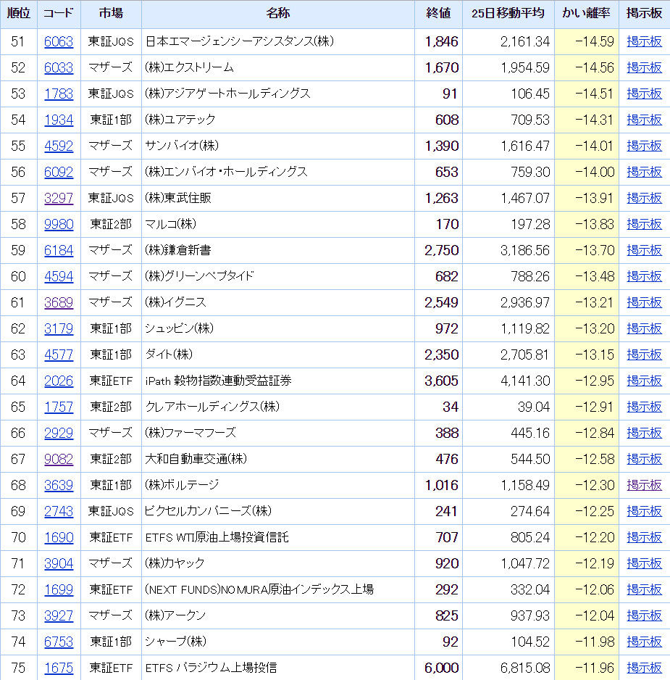Select name ETFS WTI原油上場投資信託
670x680 pixels.
tap(217, 537)
